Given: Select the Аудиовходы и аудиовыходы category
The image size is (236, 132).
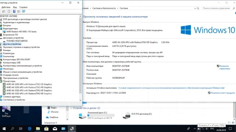Looking at the screenshot, I should click(x=16, y=22).
